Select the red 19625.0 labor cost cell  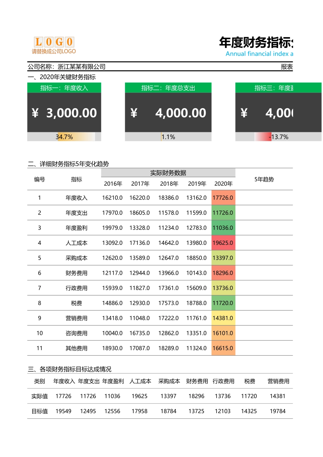tap(223, 243)
